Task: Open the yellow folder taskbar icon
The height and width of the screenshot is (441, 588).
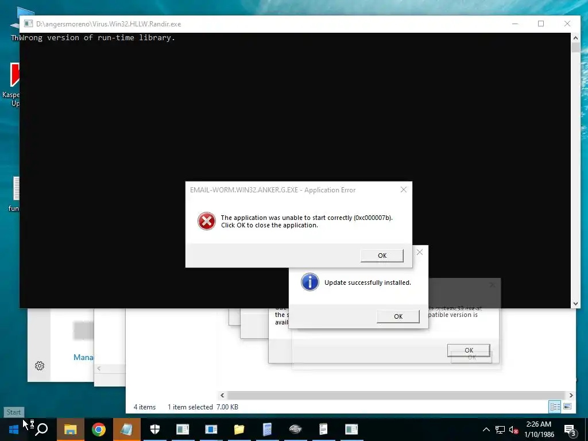Action: (239, 430)
